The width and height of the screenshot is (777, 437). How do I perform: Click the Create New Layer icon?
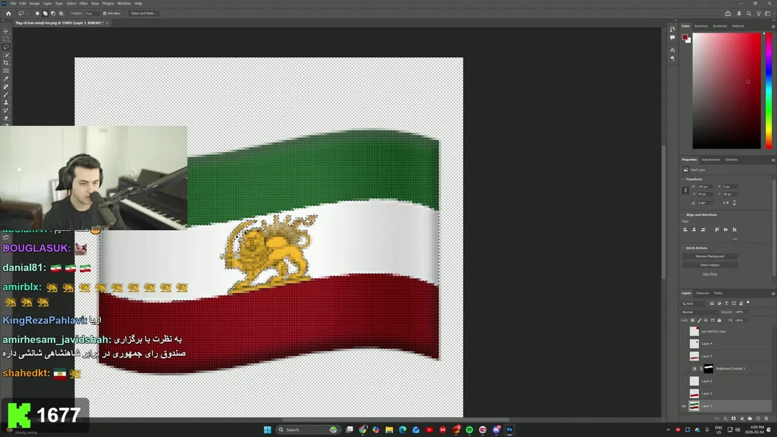tap(758, 418)
